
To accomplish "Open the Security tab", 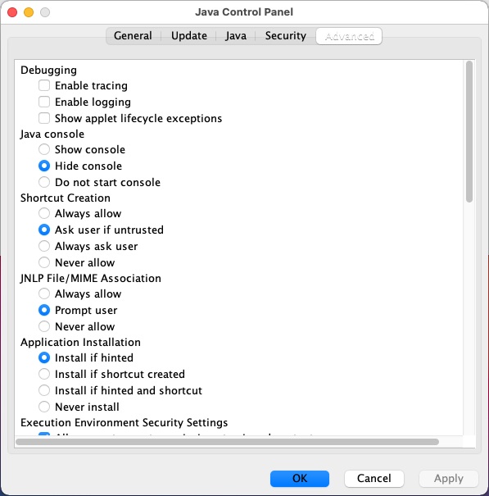I will [x=285, y=36].
